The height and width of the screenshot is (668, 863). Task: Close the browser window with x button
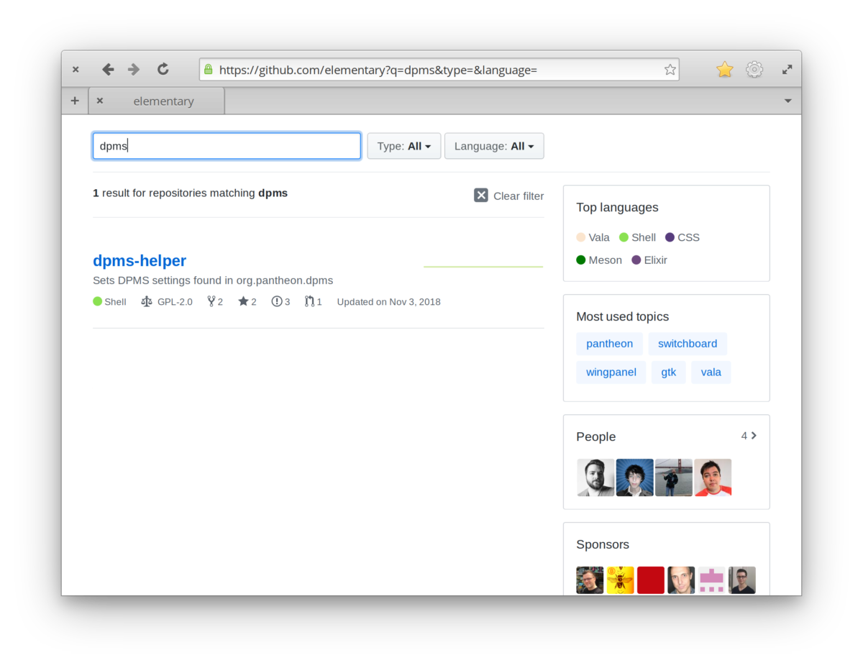coord(76,70)
